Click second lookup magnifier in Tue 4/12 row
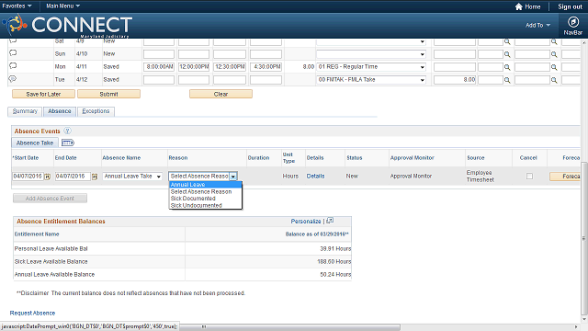Viewport: 588px width, 331px height. click(554, 80)
